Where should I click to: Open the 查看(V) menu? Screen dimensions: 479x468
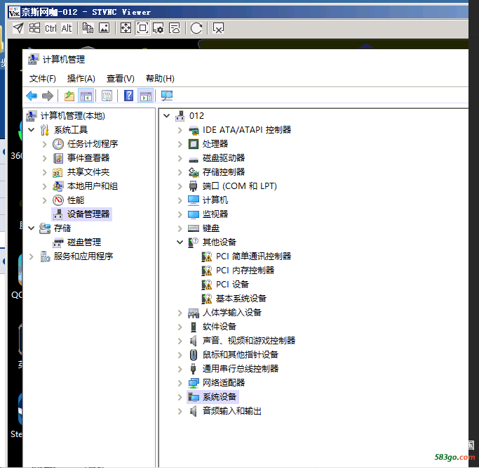coord(120,79)
